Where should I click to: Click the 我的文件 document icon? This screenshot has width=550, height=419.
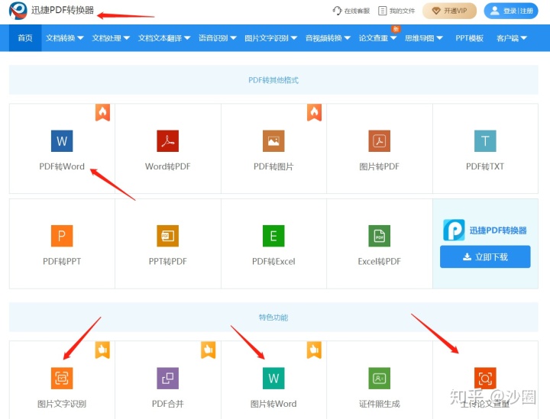tap(383, 11)
